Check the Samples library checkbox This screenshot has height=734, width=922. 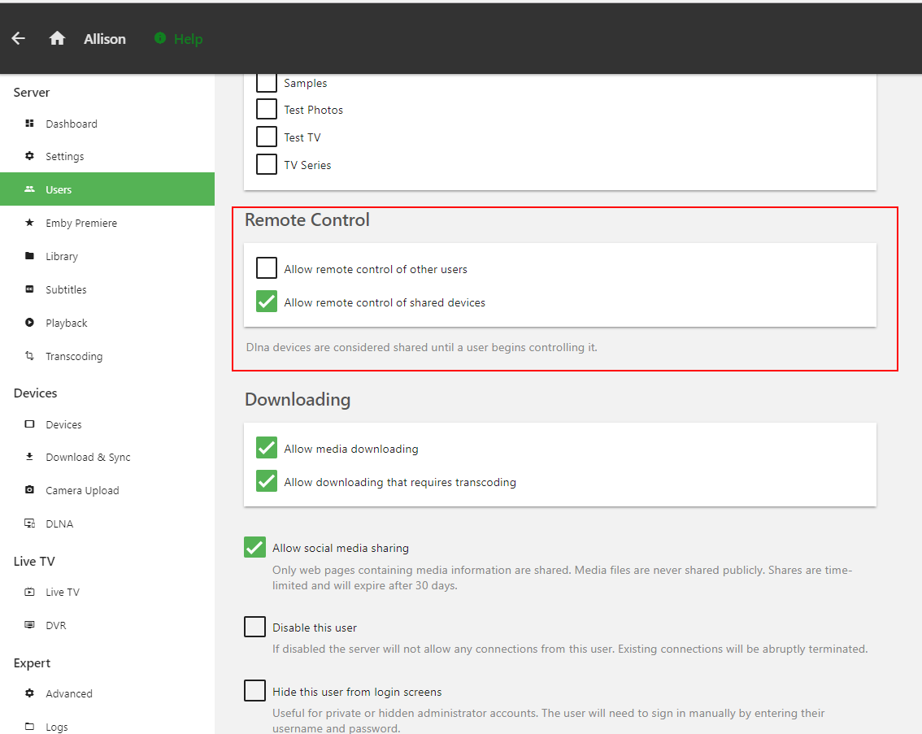[267, 82]
